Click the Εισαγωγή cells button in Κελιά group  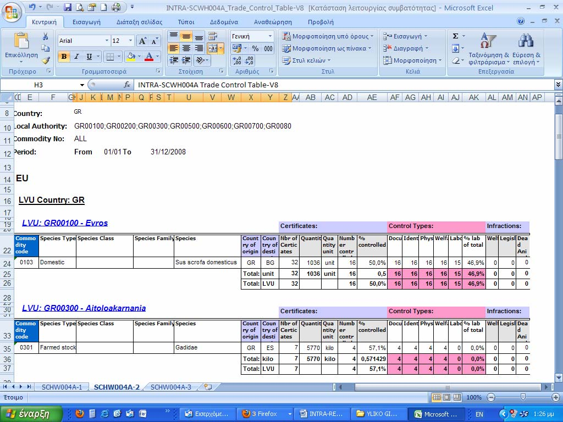tap(406, 36)
